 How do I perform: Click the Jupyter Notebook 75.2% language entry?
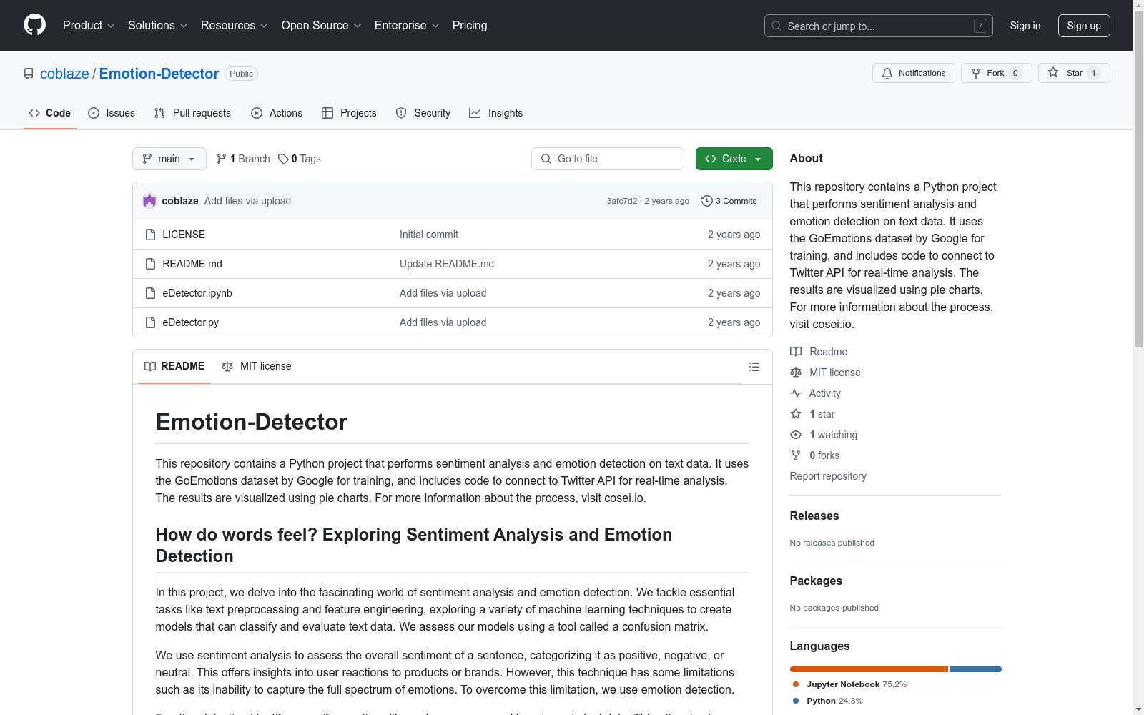tap(850, 684)
